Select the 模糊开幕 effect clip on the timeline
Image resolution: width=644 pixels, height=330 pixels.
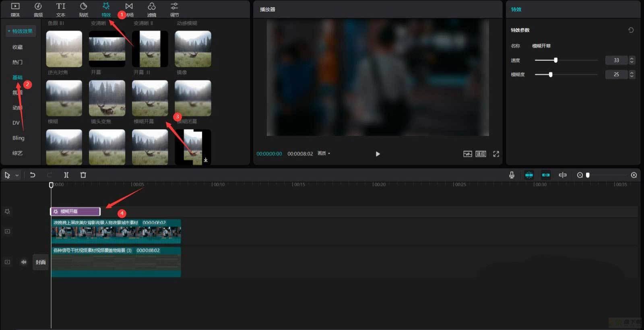(75, 211)
